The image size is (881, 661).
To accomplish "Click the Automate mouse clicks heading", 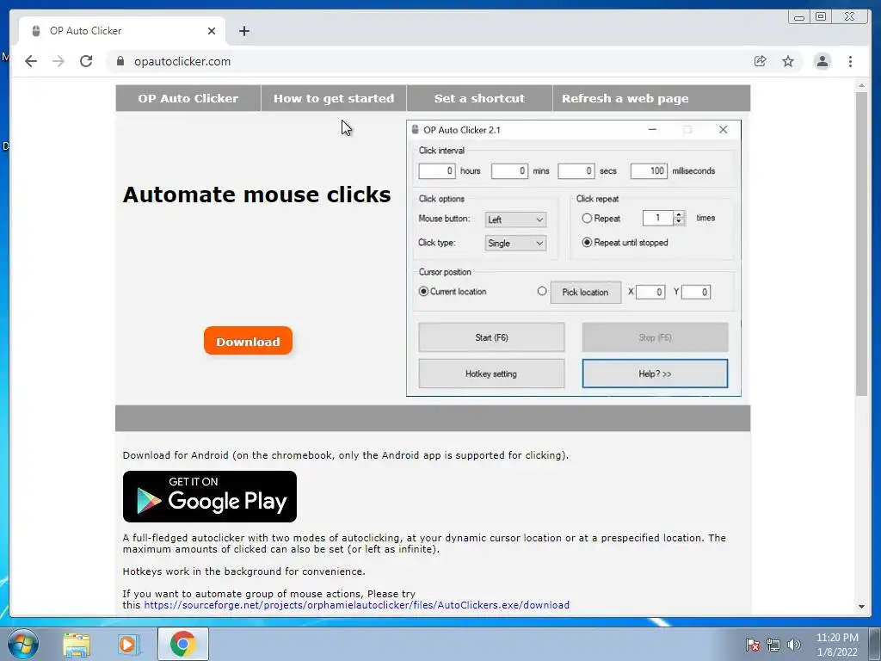I will click(256, 195).
